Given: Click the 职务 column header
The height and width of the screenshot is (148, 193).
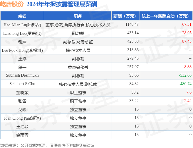Looking at the screenshot, I should point(78,16).
